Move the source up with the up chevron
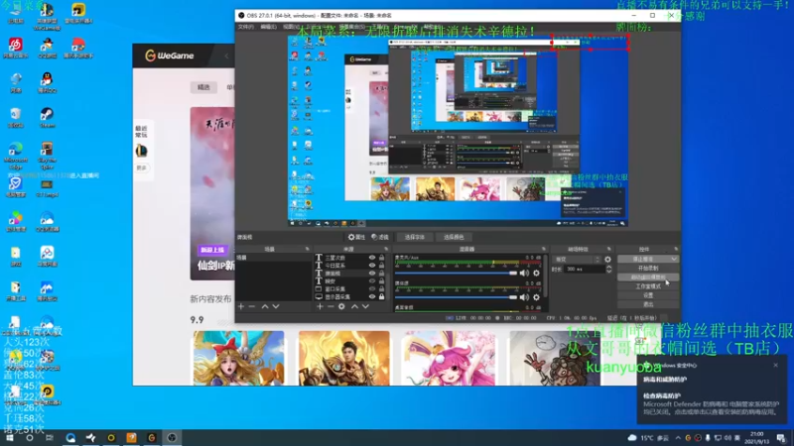The width and height of the screenshot is (794, 446). pos(354,306)
